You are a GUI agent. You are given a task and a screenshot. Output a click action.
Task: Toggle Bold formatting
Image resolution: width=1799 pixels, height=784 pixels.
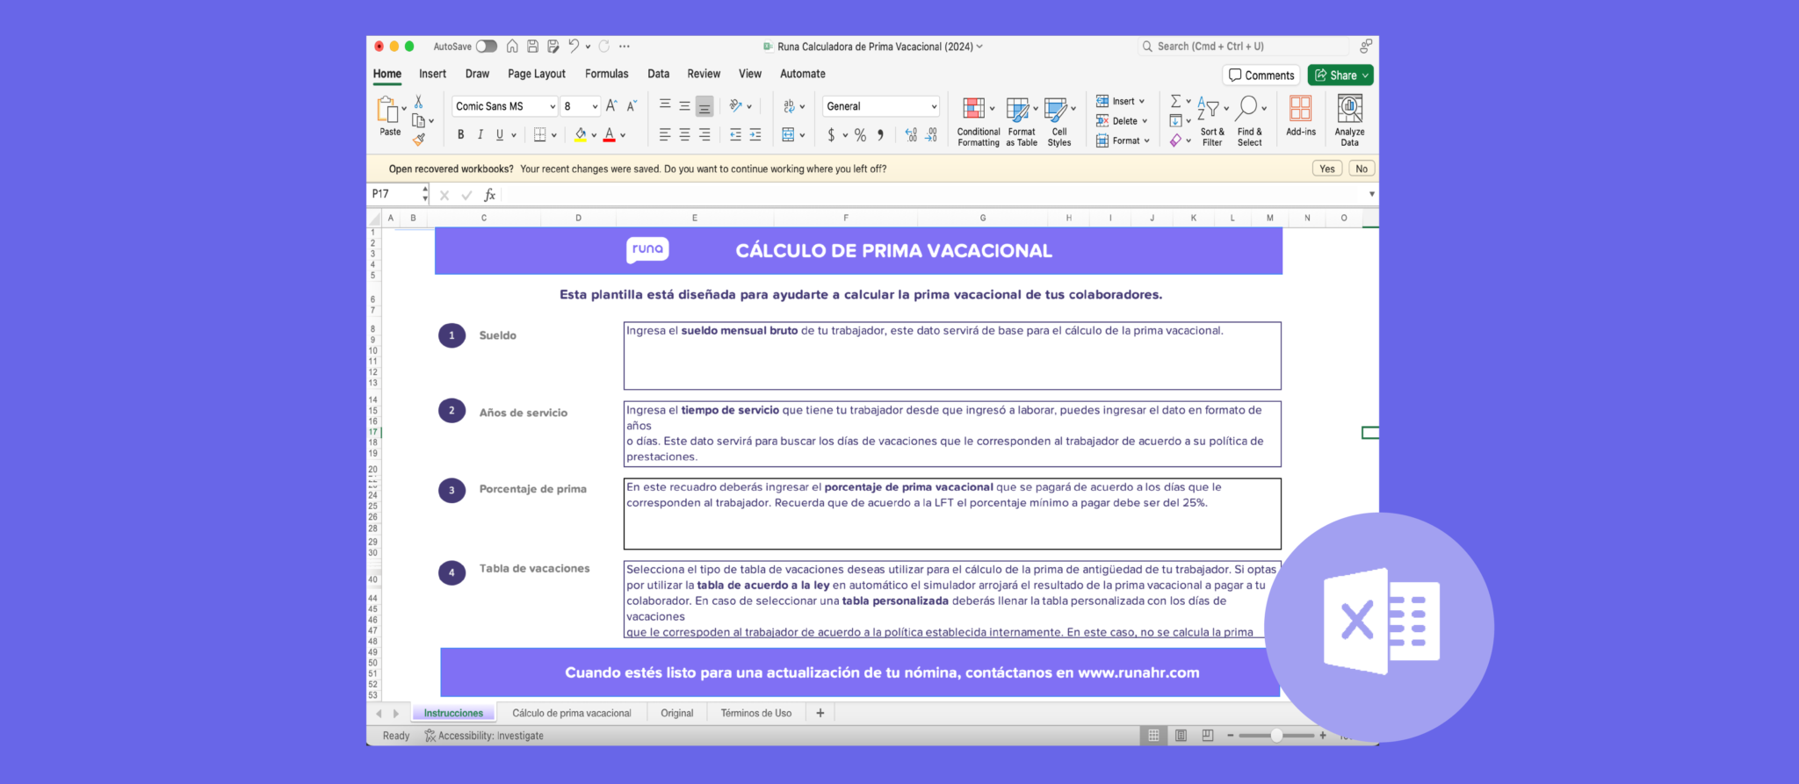pyautogui.click(x=460, y=134)
